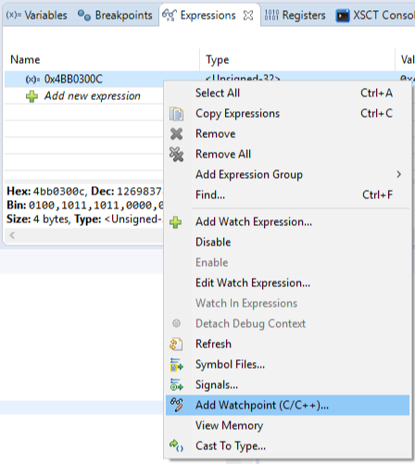Choose Add Watch Expression... entry
The height and width of the screenshot is (464, 415).
click(x=287, y=221)
